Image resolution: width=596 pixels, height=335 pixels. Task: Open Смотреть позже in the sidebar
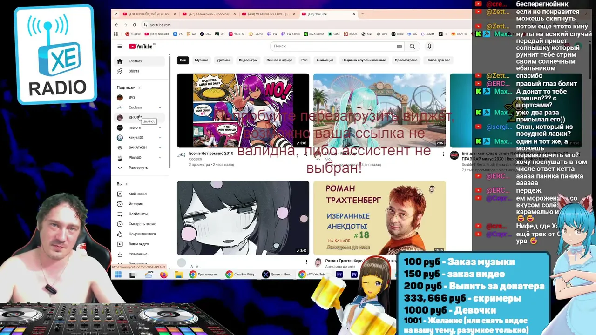coord(141,224)
